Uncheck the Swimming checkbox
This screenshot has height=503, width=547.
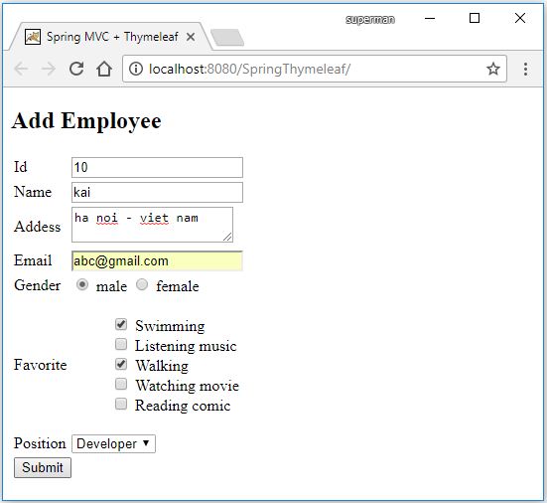click(x=121, y=324)
